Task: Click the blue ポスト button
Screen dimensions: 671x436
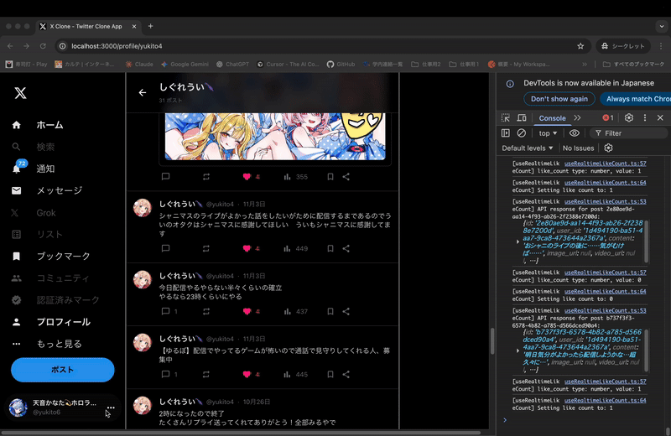Action: point(62,369)
